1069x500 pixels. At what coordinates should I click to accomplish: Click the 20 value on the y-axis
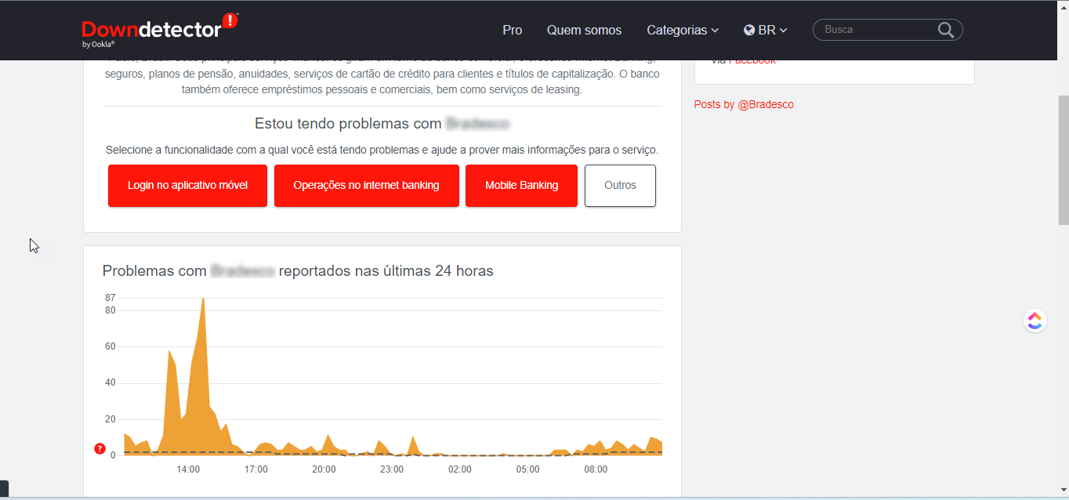(110, 419)
